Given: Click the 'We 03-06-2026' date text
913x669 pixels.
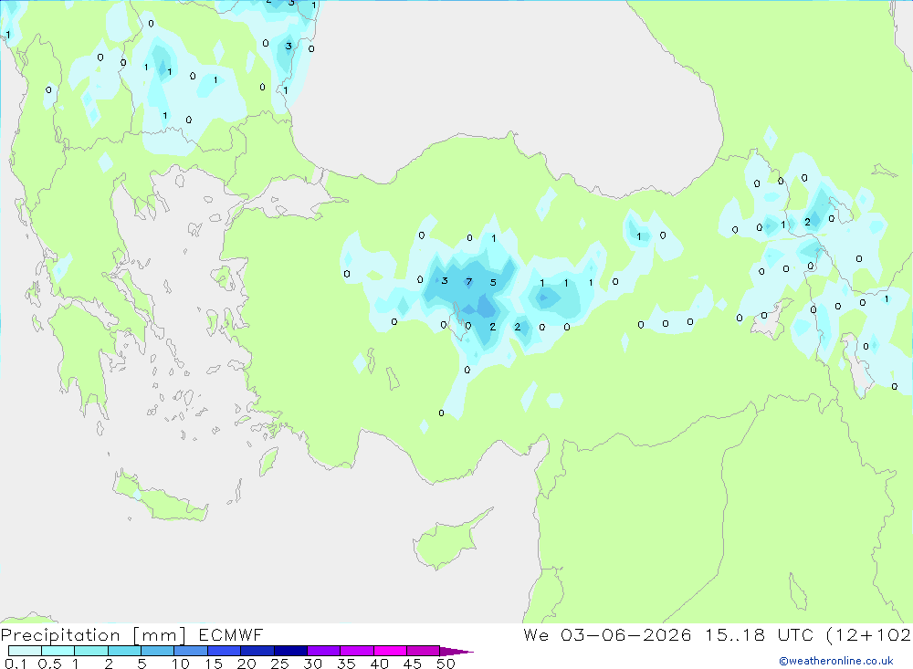Looking at the screenshot, I should (x=607, y=634).
